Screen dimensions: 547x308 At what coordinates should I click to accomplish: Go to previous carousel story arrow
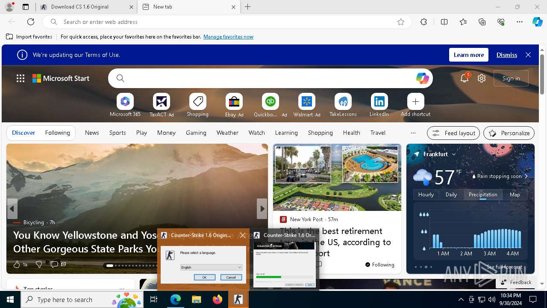(x=12, y=209)
